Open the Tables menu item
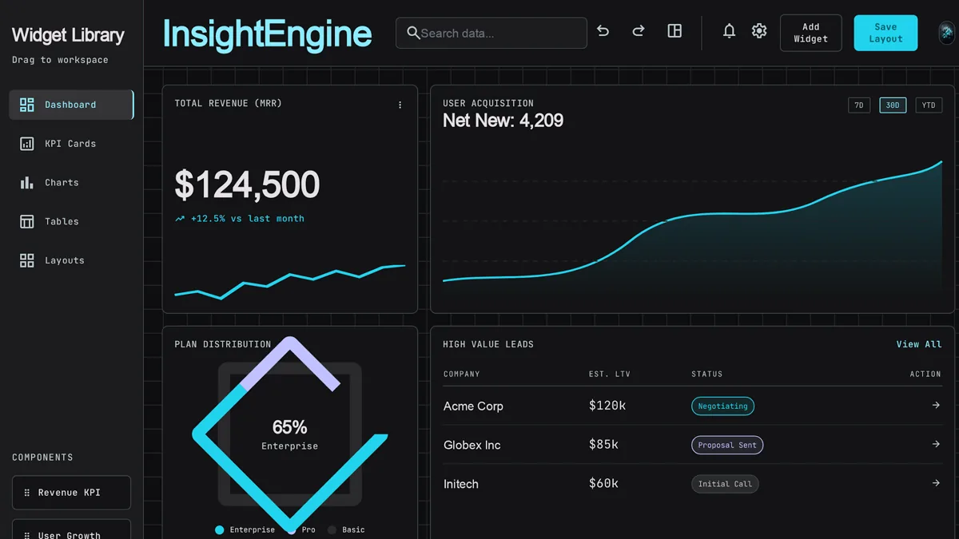Viewport: 959px width, 539px height. tap(71, 221)
